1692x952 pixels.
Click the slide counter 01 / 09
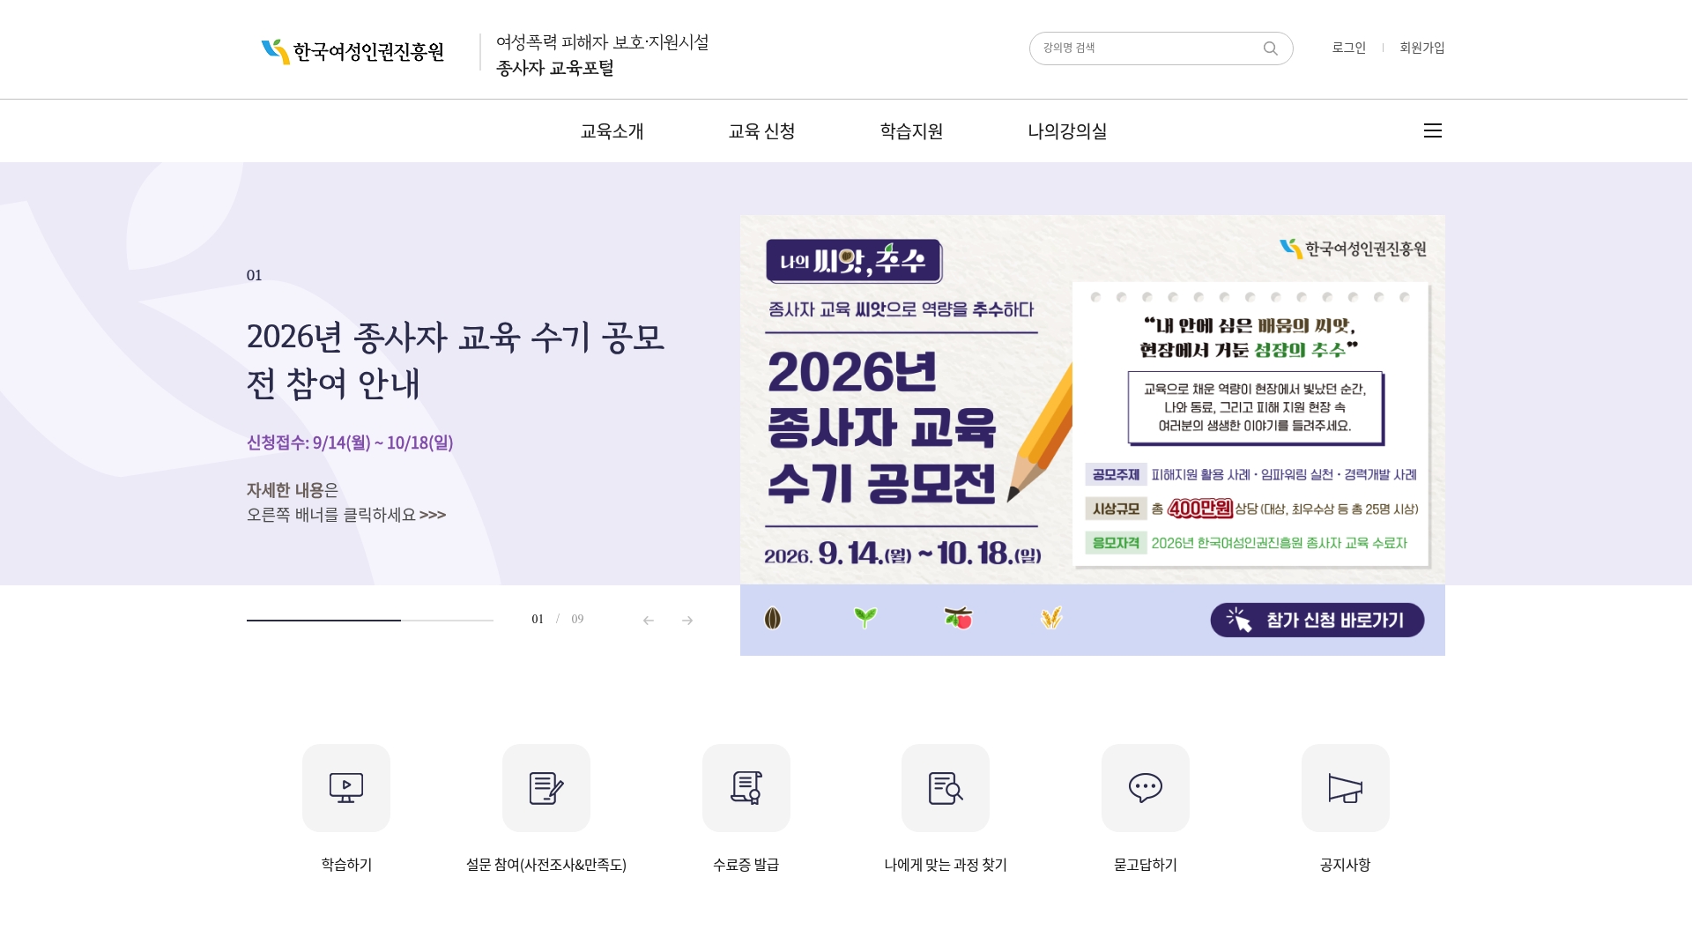pos(558,619)
